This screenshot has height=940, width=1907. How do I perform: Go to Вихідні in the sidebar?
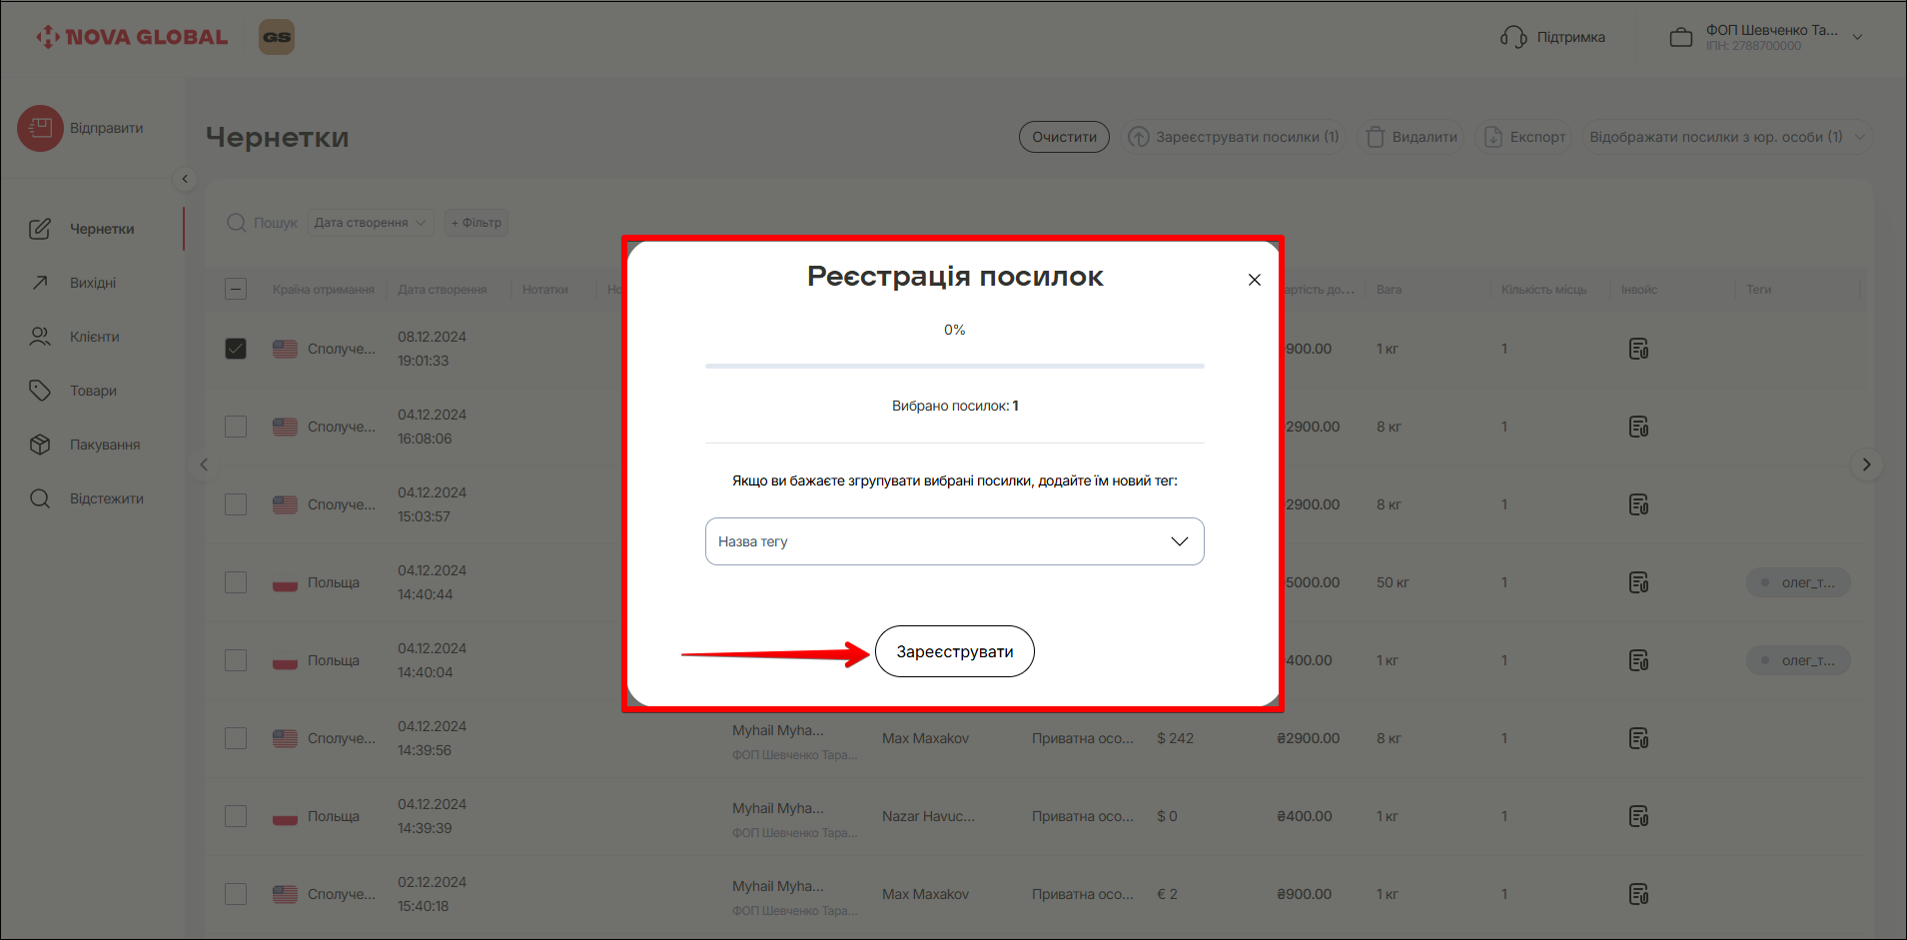(93, 283)
